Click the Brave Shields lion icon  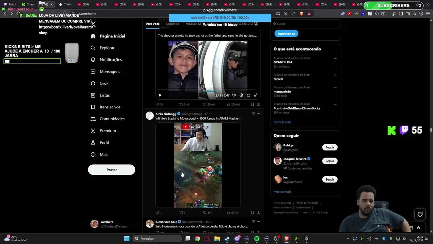click(x=301, y=14)
